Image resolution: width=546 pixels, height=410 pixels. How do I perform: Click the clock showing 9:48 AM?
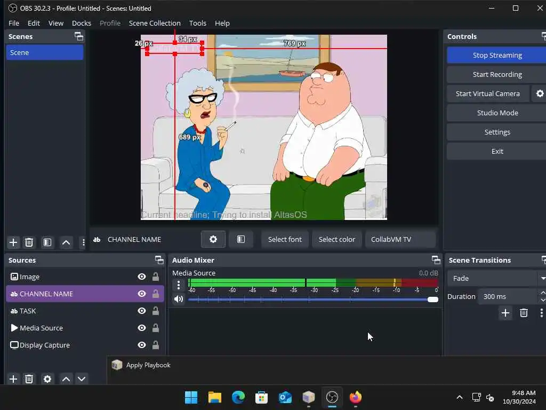click(x=524, y=393)
